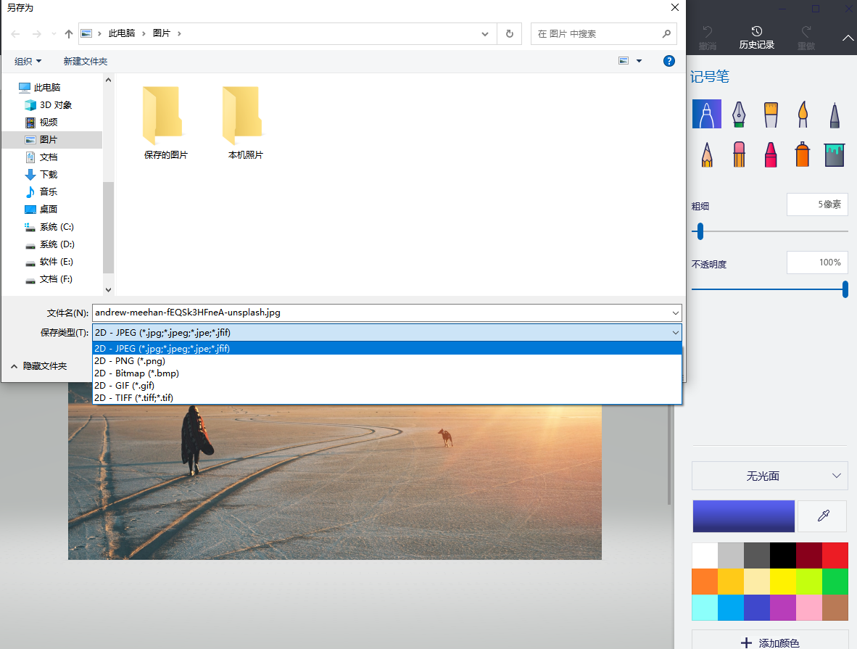Click 重做 redo button
This screenshot has width=857, height=649.
tap(806, 38)
